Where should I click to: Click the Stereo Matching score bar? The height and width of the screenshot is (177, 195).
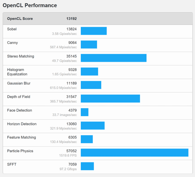pyautogui.click(x=114, y=58)
